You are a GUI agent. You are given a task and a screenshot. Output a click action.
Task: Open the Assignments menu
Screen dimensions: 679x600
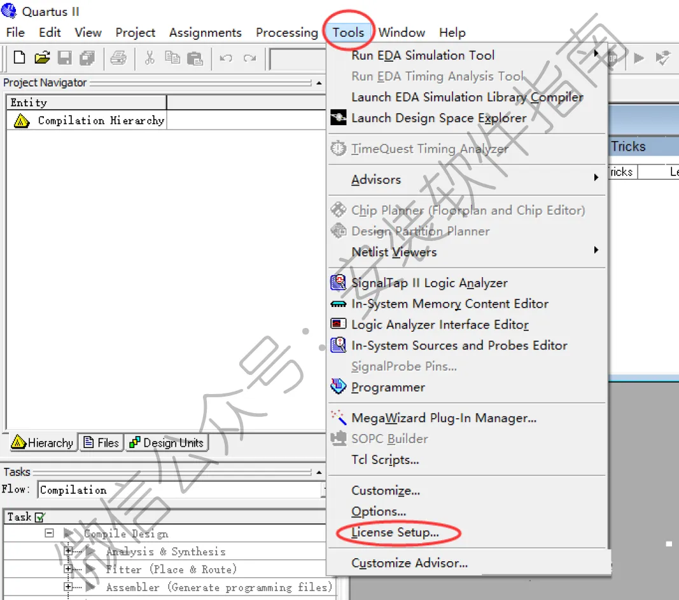(x=206, y=33)
